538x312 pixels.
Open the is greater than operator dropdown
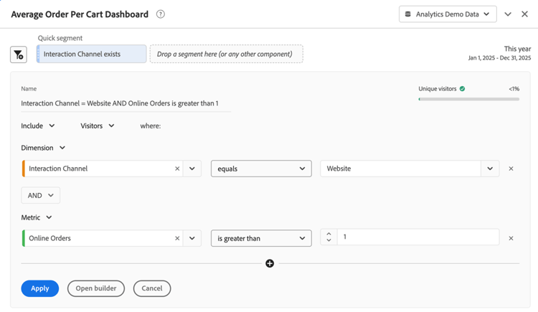click(261, 238)
